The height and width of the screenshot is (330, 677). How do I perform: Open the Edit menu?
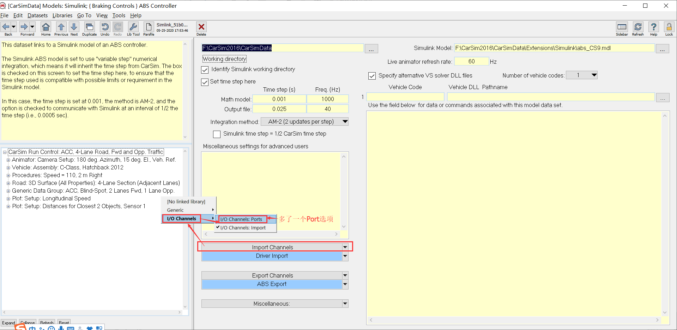click(18, 15)
